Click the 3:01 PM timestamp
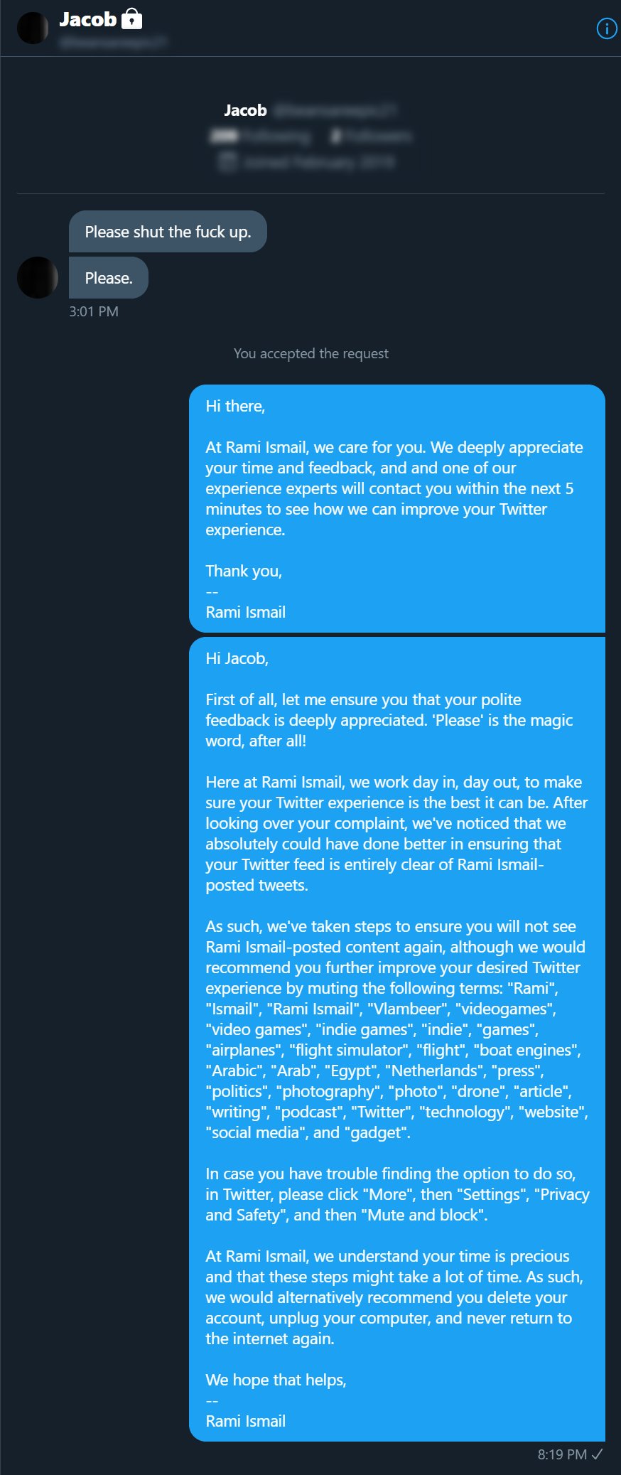 point(94,311)
